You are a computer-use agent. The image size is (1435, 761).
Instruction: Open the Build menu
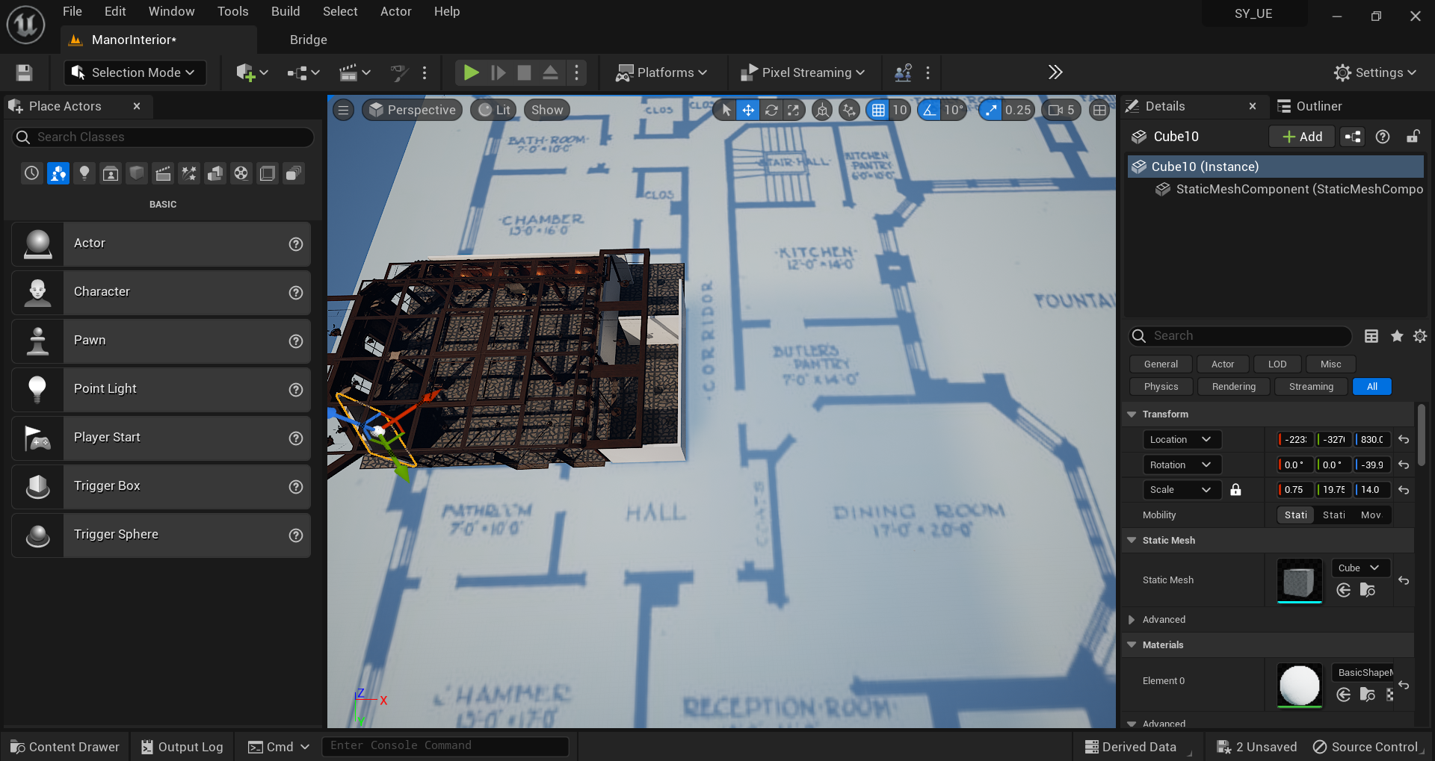(286, 11)
